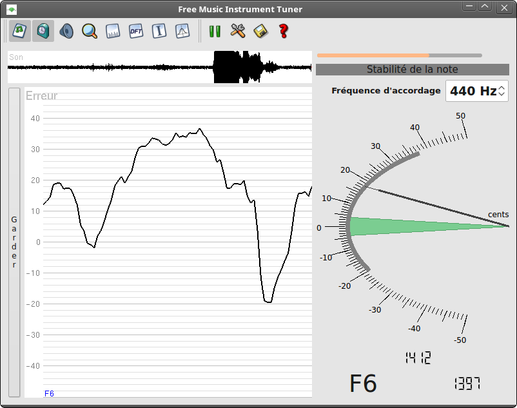Click the blue F6 label on graph
Image resolution: width=517 pixels, height=408 pixels.
coord(49,394)
